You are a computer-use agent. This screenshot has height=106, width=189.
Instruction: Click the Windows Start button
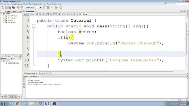pyautogui.click(x=3, y=104)
